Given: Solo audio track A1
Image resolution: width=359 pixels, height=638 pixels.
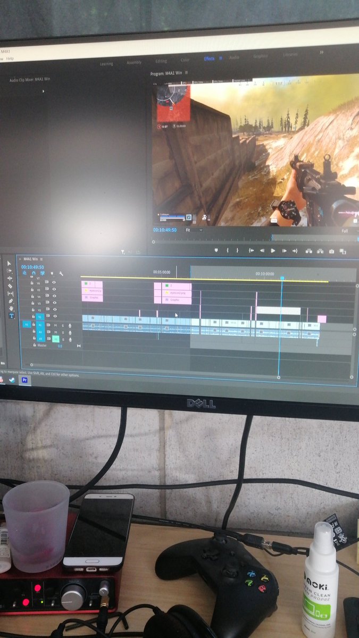Looking at the screenshot, I should pos(63,325).
